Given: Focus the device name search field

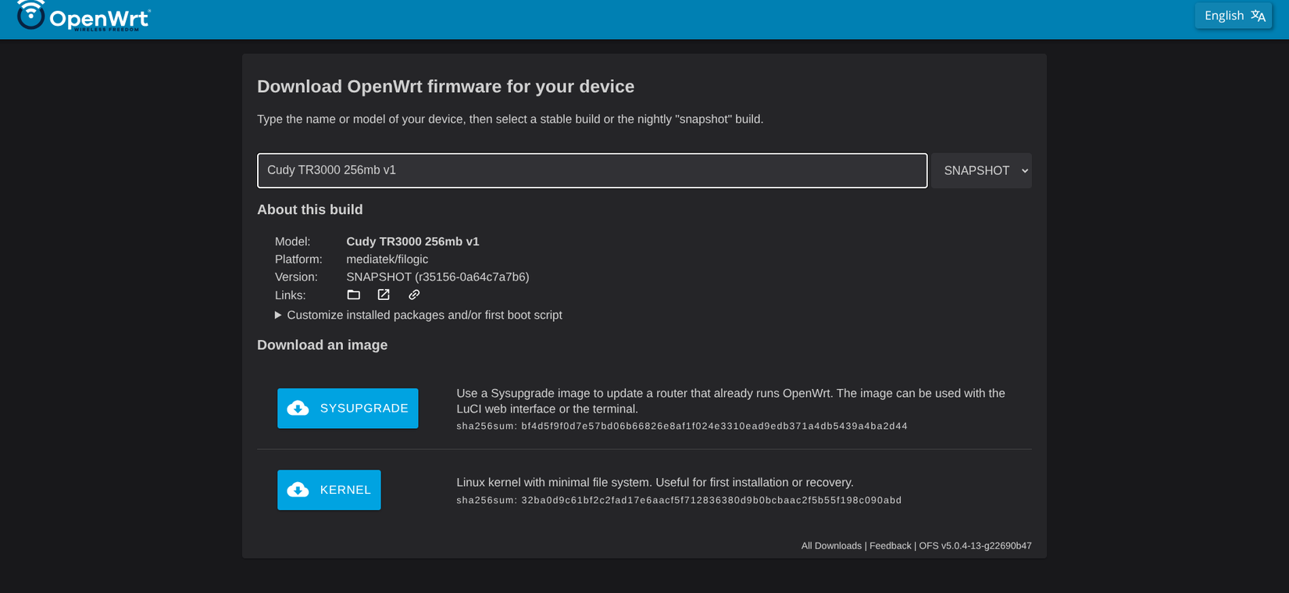Looking at the screenshot, I should 592,170.
